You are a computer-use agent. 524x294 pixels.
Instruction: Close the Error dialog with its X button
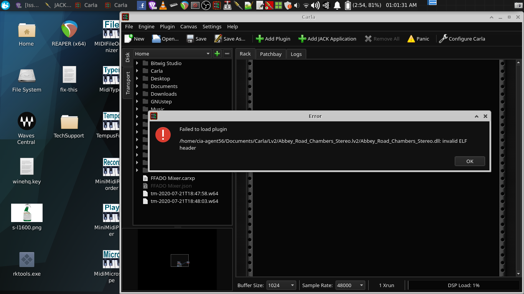[485, 116]
